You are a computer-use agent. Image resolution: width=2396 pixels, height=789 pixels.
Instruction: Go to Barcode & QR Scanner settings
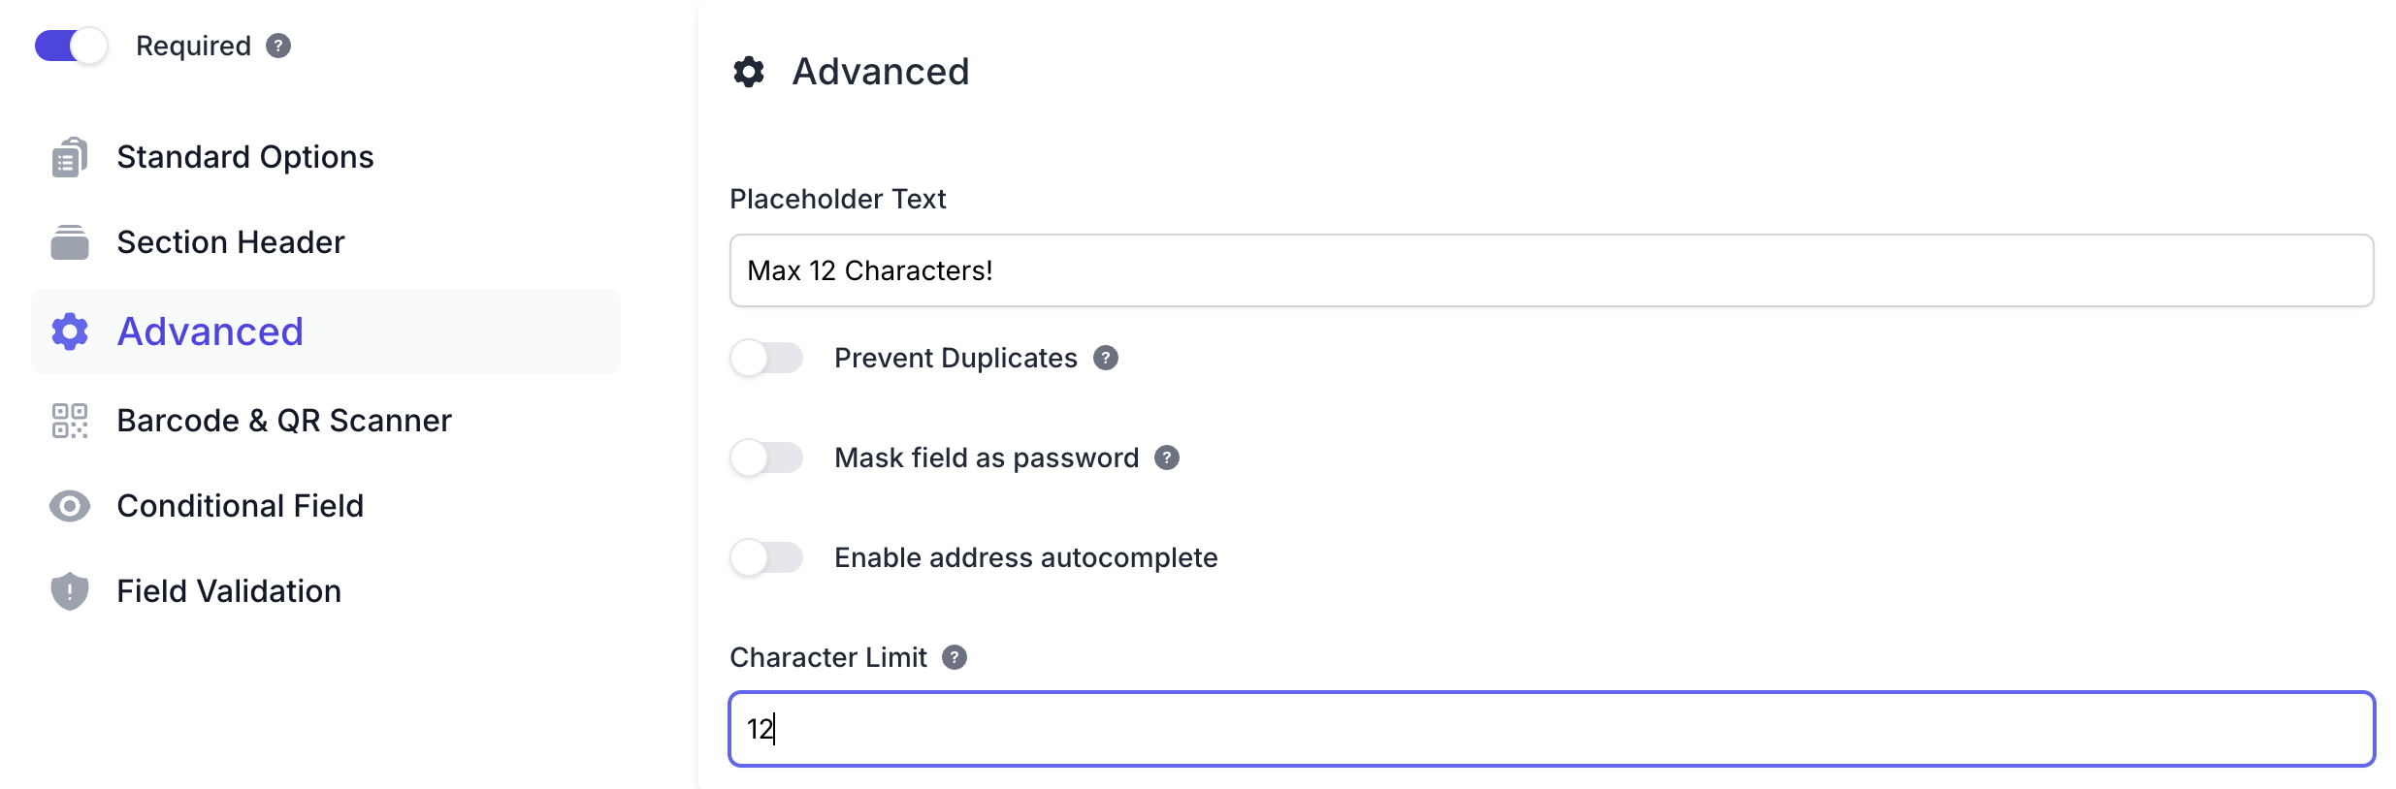[283, 421]
